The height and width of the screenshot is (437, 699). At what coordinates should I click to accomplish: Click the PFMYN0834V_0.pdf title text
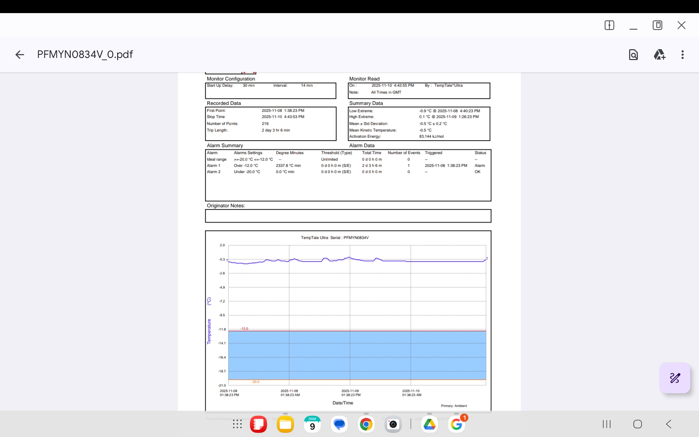point(85,55)
